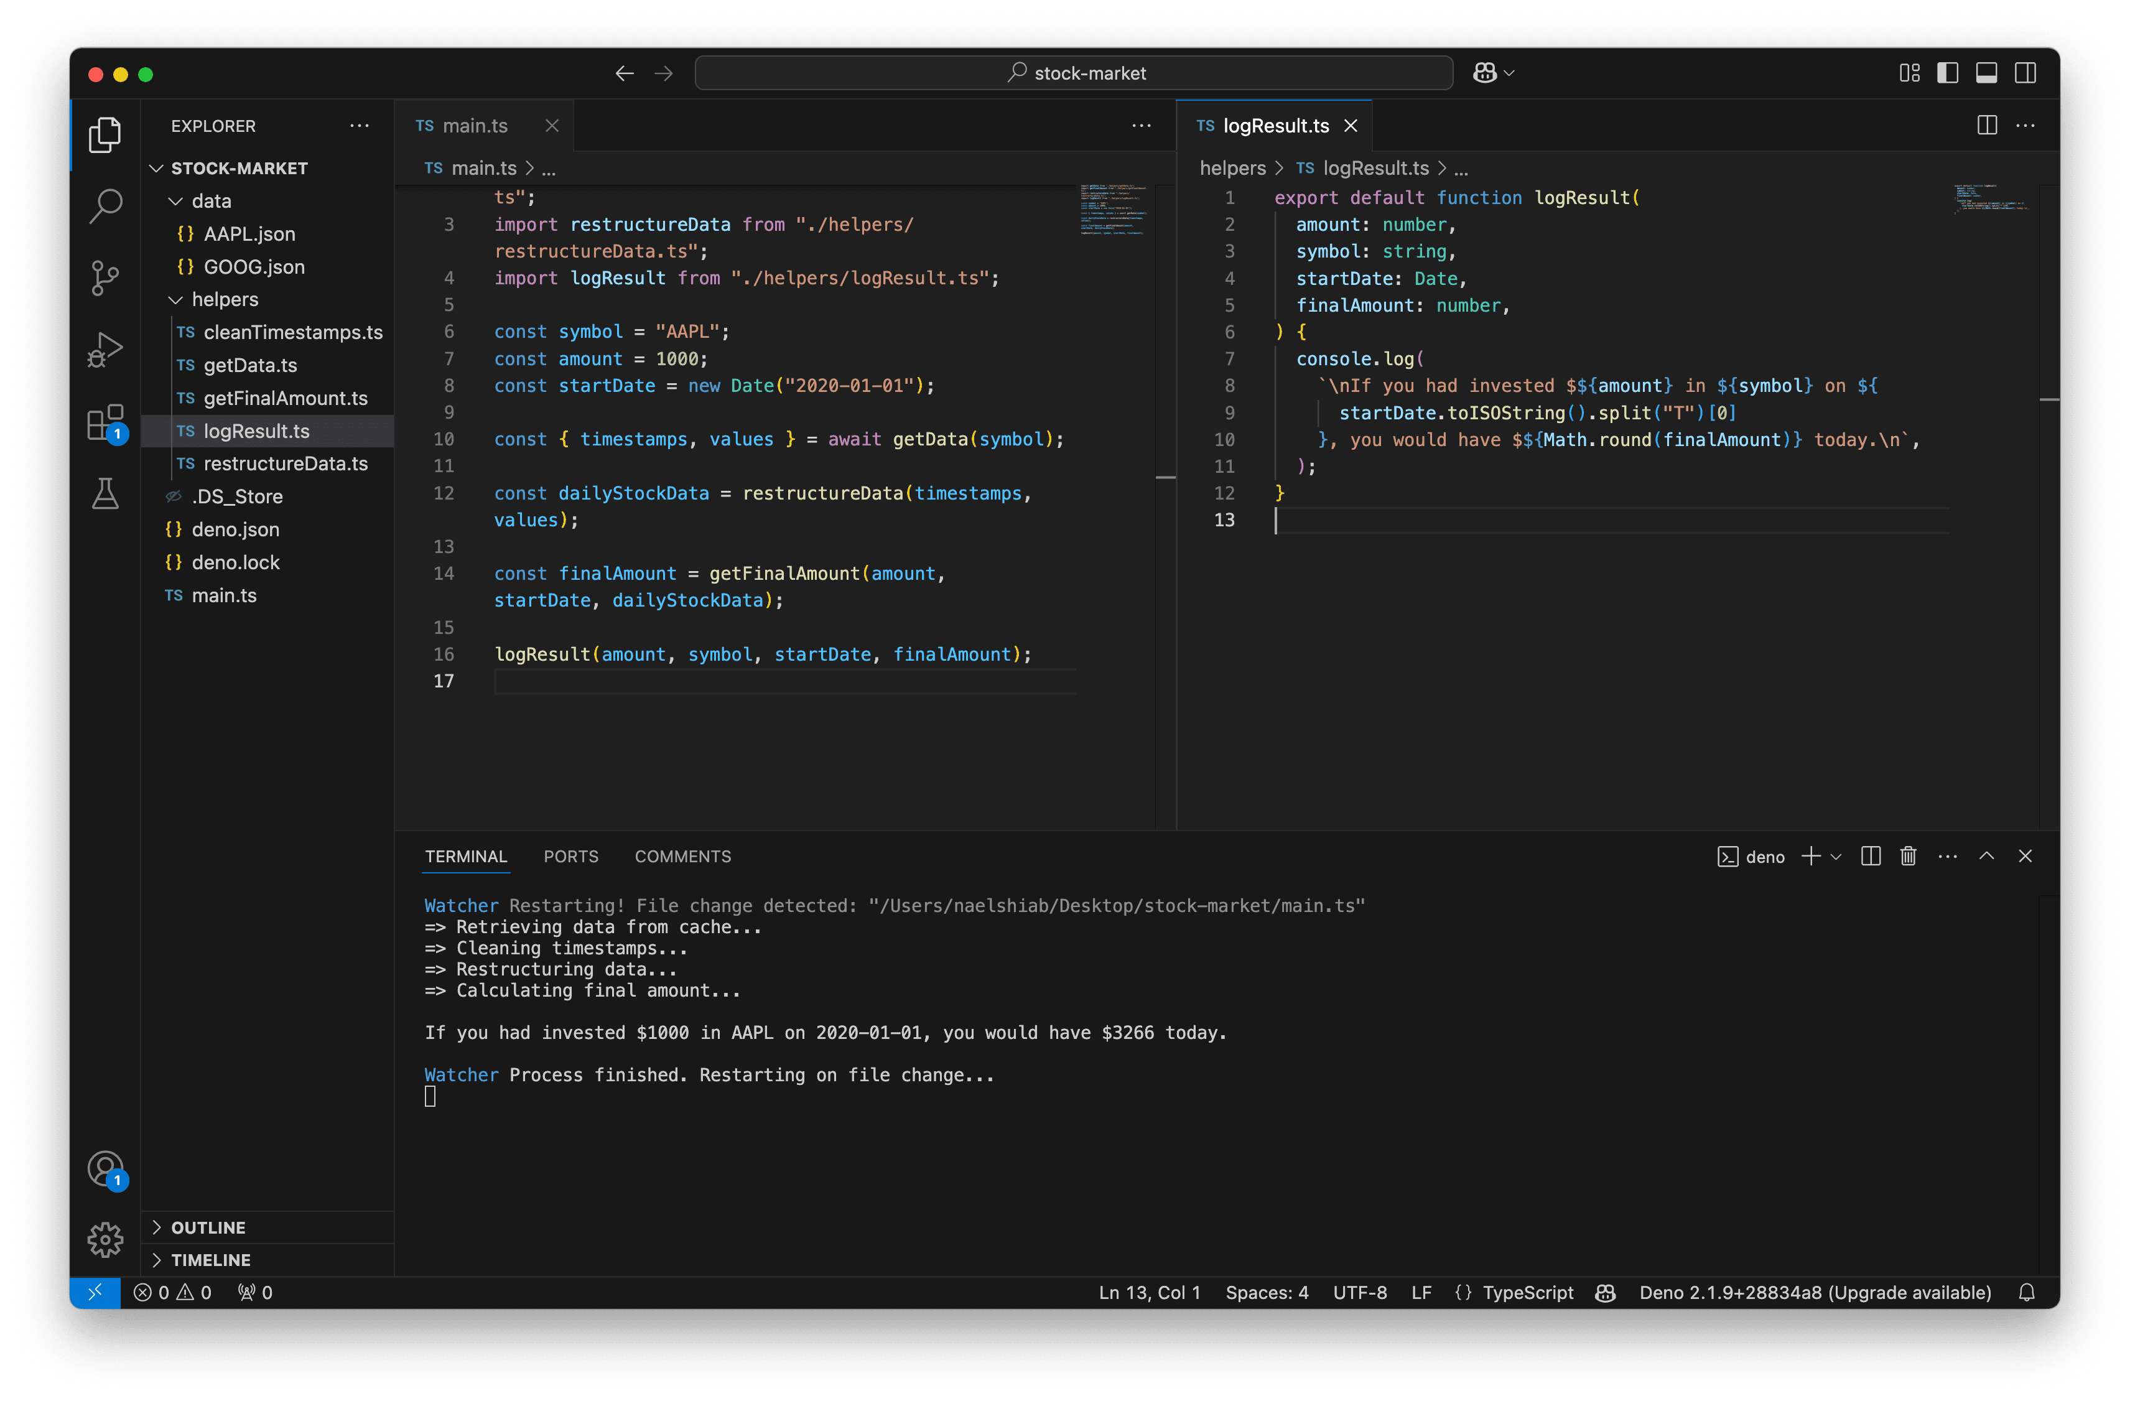Collapse the STOCK-MARKET root folder

pos(267,169)
